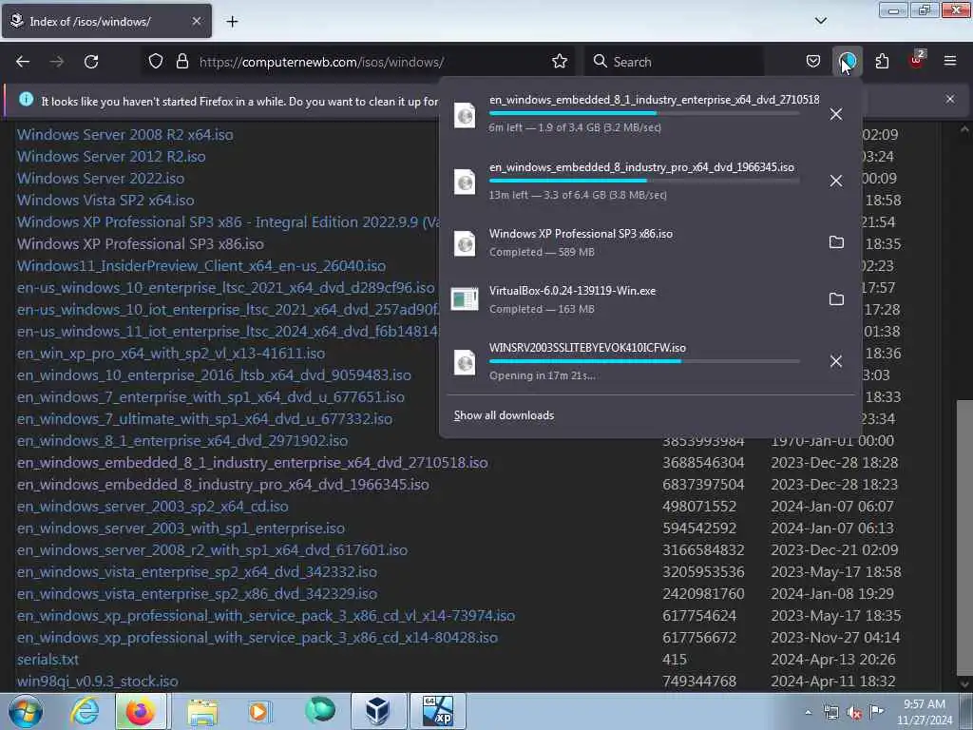Open the list all tabs chevron

[x=820, y=21]
